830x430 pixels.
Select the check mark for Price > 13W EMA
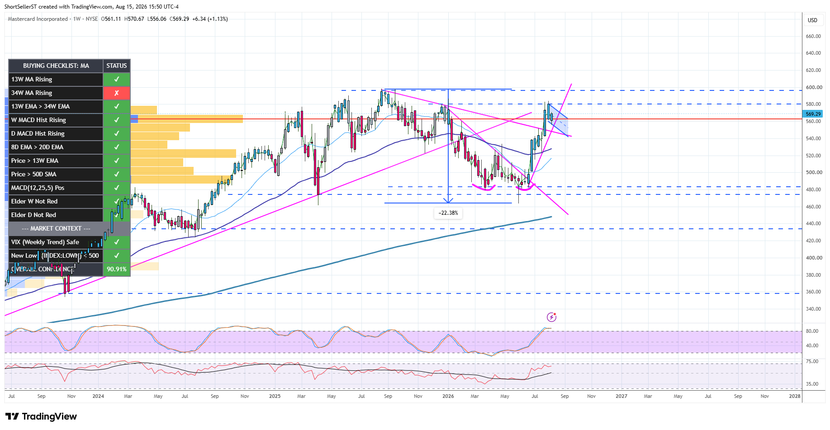[117, 161]
